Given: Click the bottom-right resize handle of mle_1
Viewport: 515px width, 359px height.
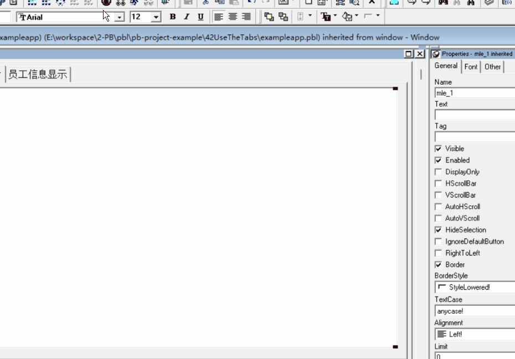Looking at the screenshot, I should click(395, 347).
